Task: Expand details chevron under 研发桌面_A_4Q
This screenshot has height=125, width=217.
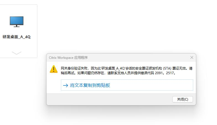Action: pos(17,53)
